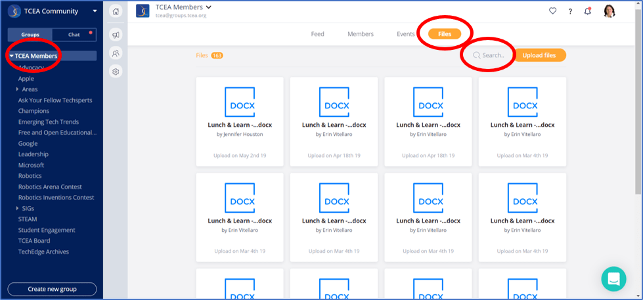Open the Microsoft group
This screenshot has height=300, width=643.
point(31,165)
